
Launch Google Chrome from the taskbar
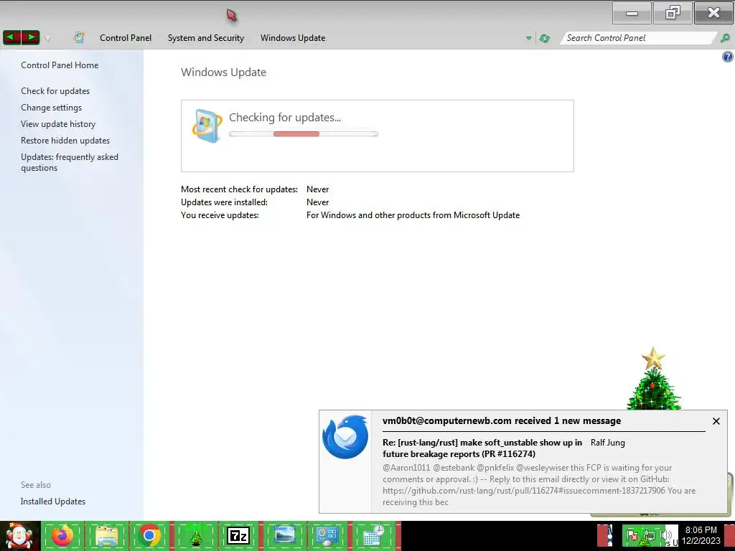(149, 536)
